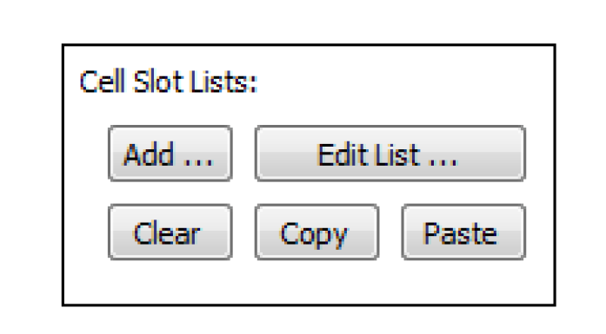Use Add to create a slot list
The height and width of the screenshot is (334, 606).
(170, 154)
